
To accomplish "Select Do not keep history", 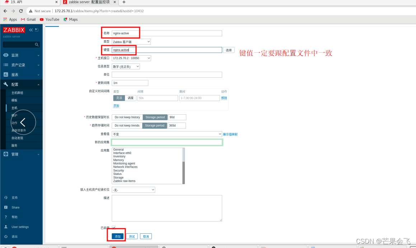I will (127, 117).
